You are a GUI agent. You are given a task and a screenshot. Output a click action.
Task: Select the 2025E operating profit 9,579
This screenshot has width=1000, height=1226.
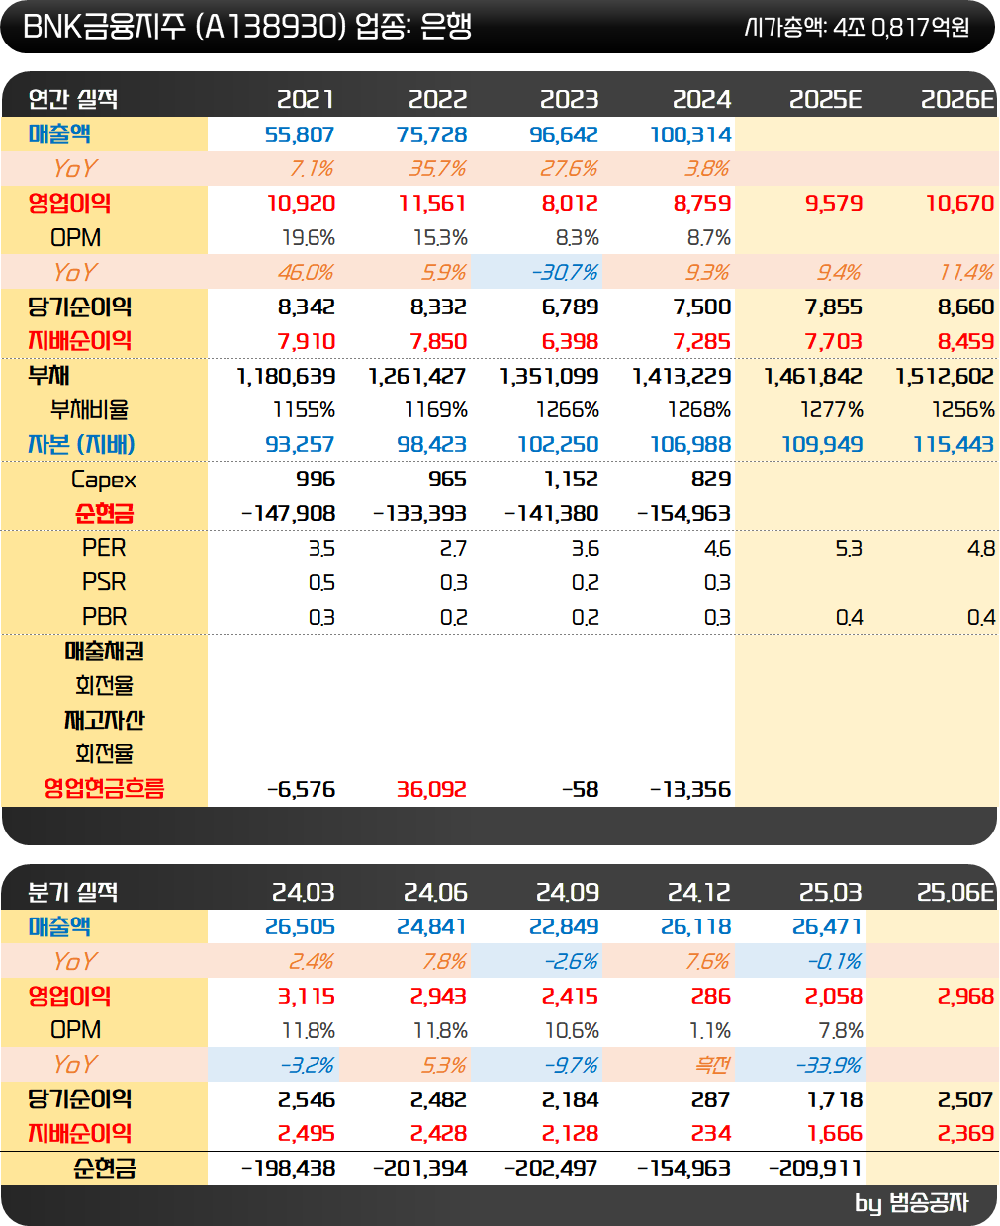tap(834, 204)
